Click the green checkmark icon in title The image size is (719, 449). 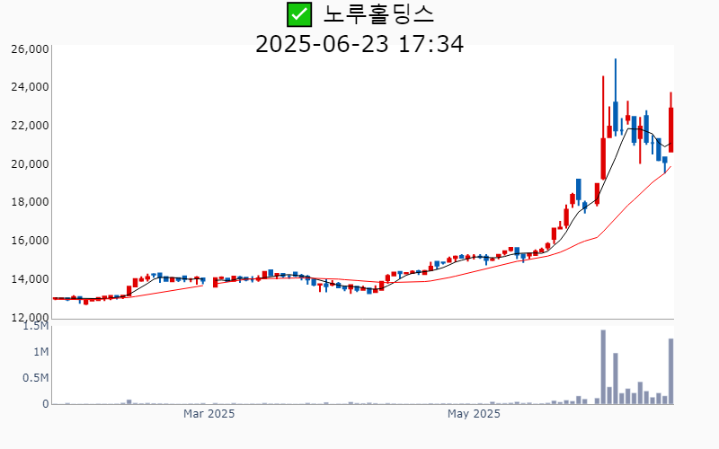pyautogui.click(x=299, y=14)
